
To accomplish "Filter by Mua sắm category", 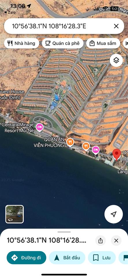I will pos(103,43).
